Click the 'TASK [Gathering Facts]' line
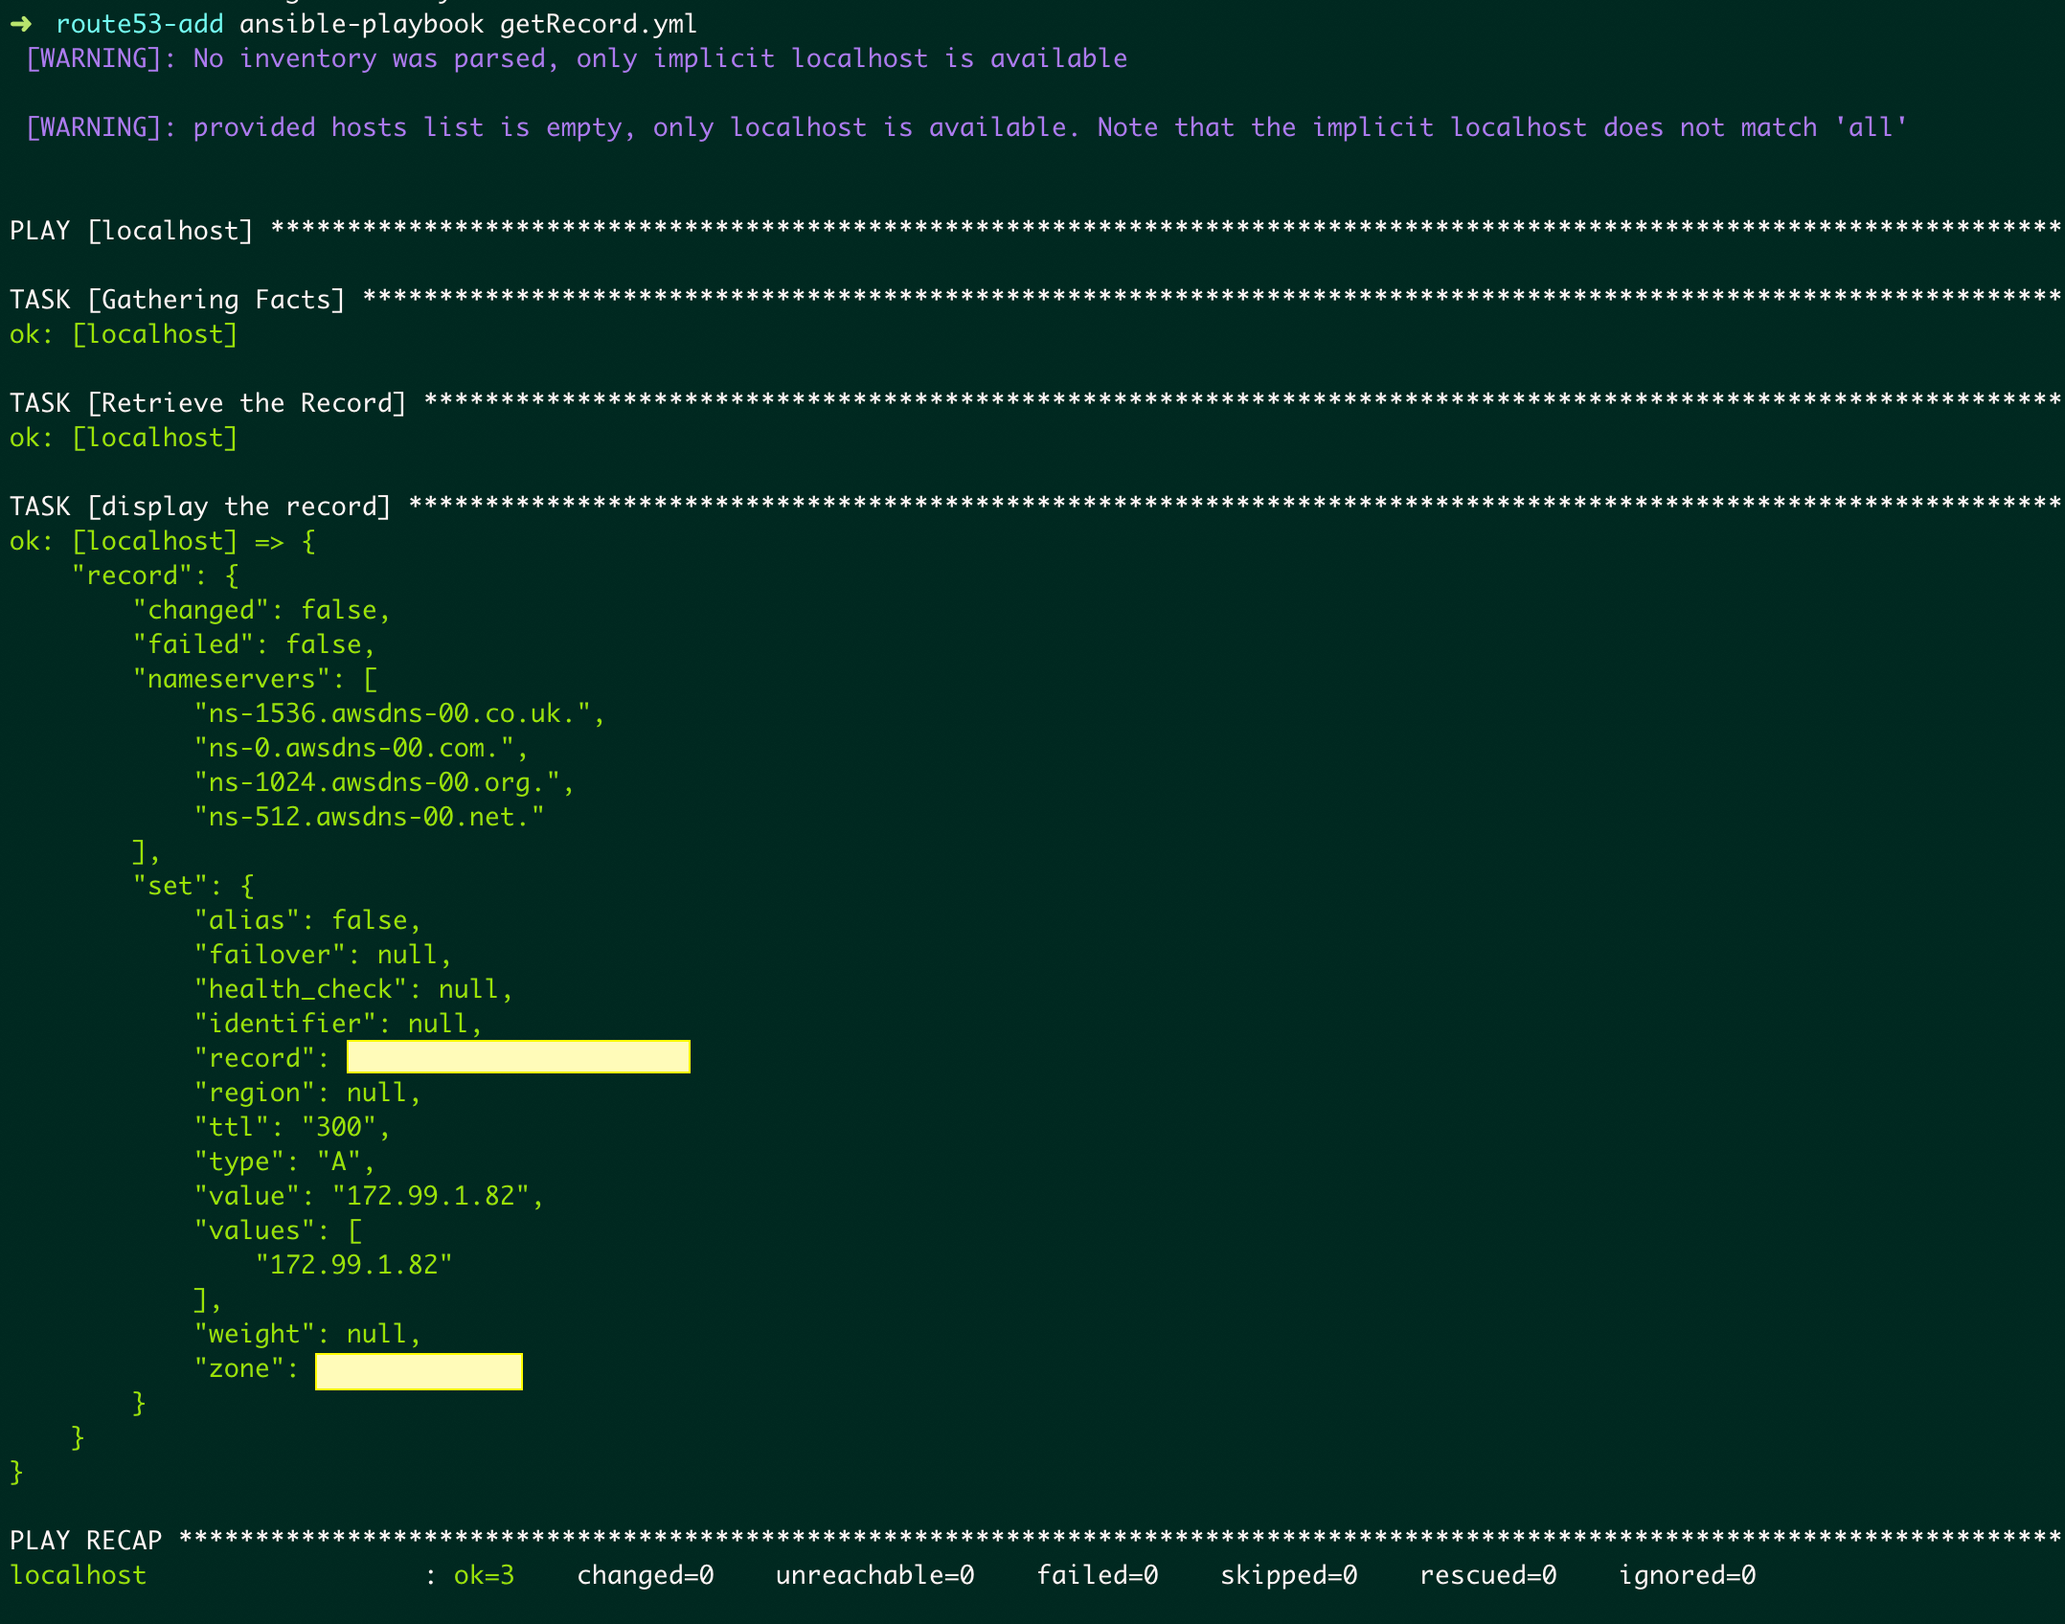Screen dimensions: 2065x1624 (x=1034, y=300)
